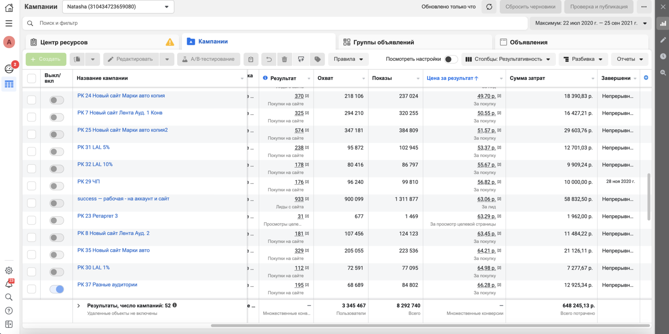
Task: Open the РК 35 Новый сайт Марки авто link
Action: click(x=113, y=250)
